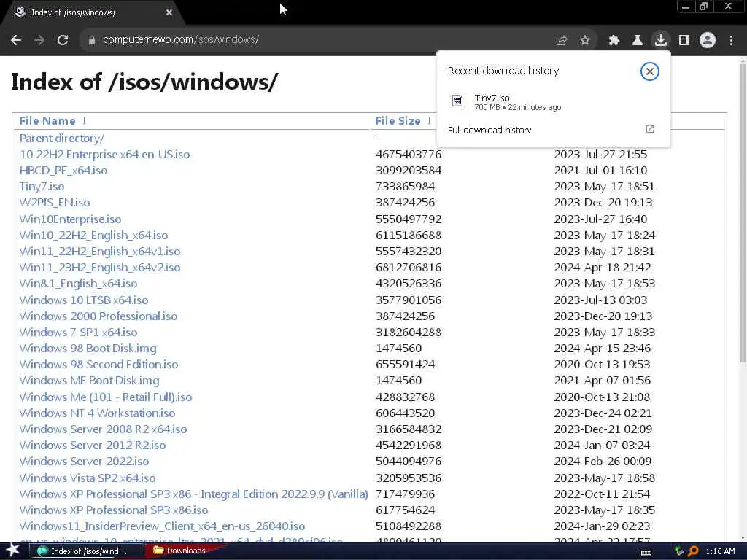Download Win8.1_English_x64.iso
Viewport: 747px width, 560px height.
pos(78,284)
